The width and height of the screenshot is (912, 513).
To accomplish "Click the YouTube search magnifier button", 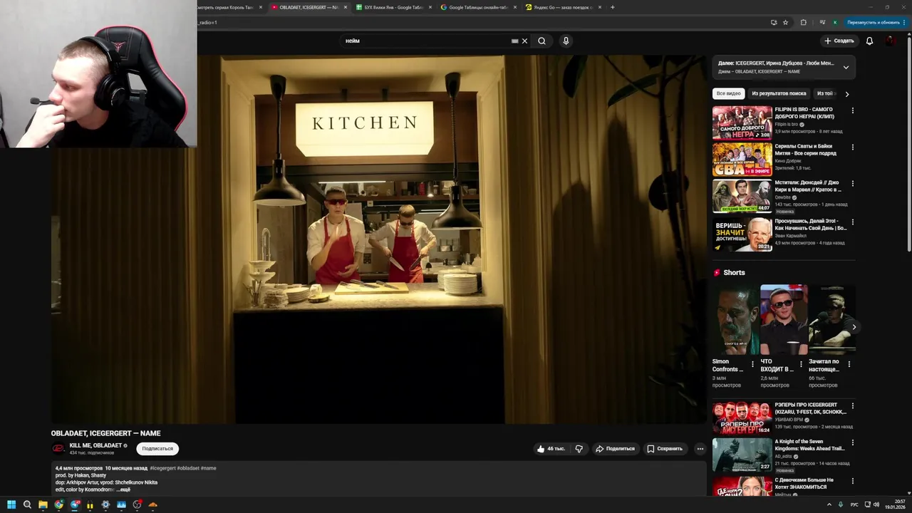I will 541,41.
